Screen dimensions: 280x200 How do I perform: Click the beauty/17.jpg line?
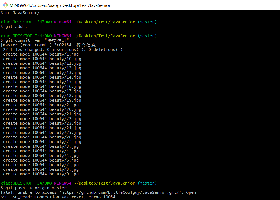[42, 91]
